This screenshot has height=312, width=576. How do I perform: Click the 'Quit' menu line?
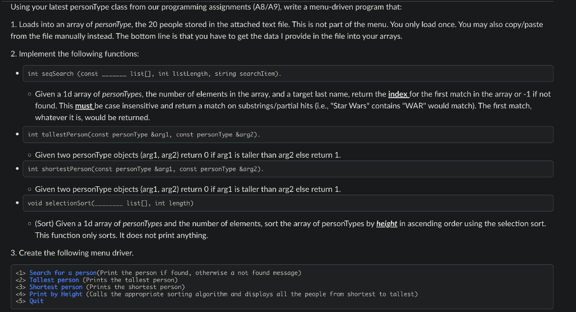point(29,301)
